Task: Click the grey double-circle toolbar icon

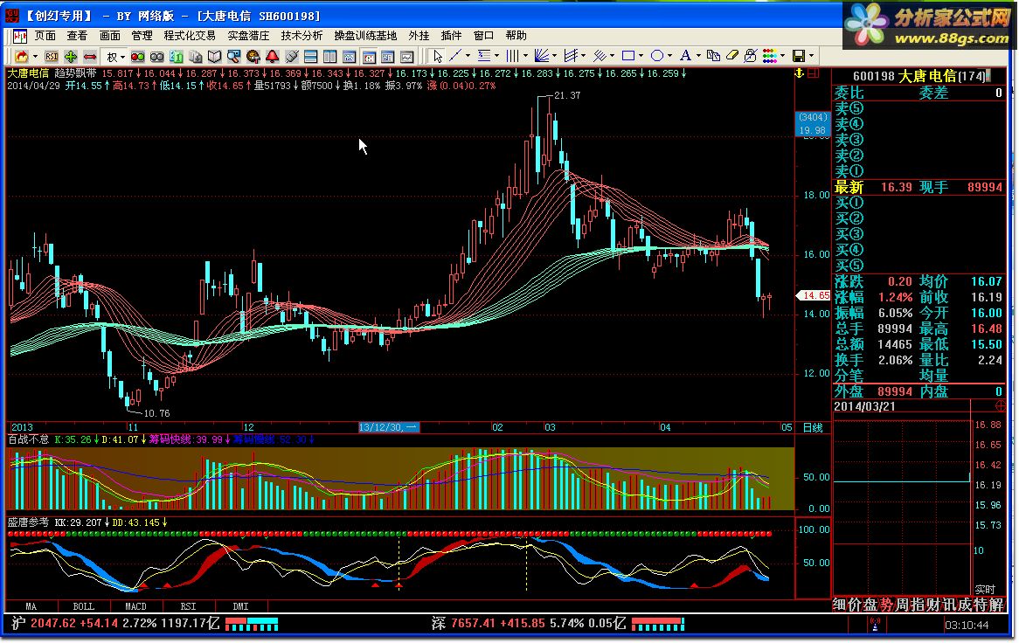Action: [x=156, y=57]
